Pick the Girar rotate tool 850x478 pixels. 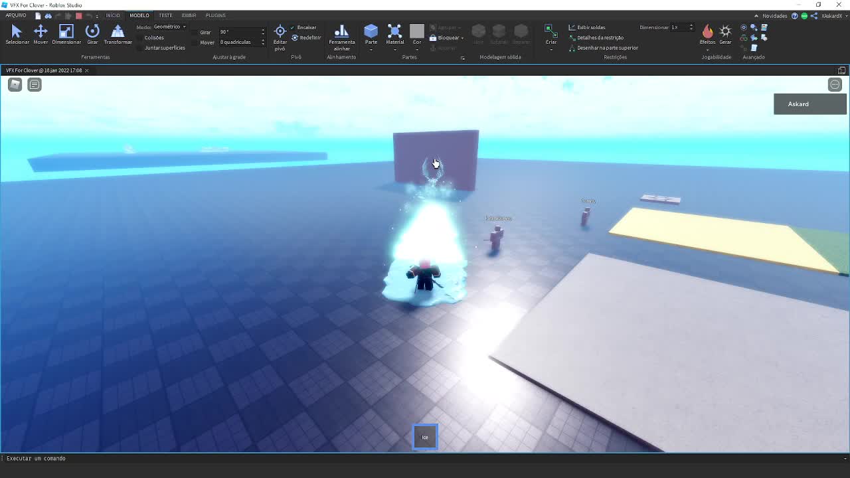pos(92,32)
